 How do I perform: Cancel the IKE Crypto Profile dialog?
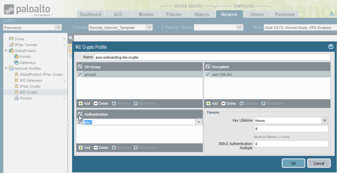tap(319, 163)
